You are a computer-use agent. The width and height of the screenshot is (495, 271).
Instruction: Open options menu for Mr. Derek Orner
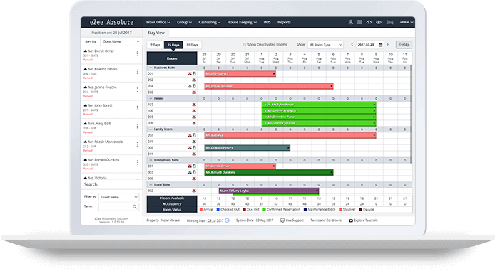[138, 53]
